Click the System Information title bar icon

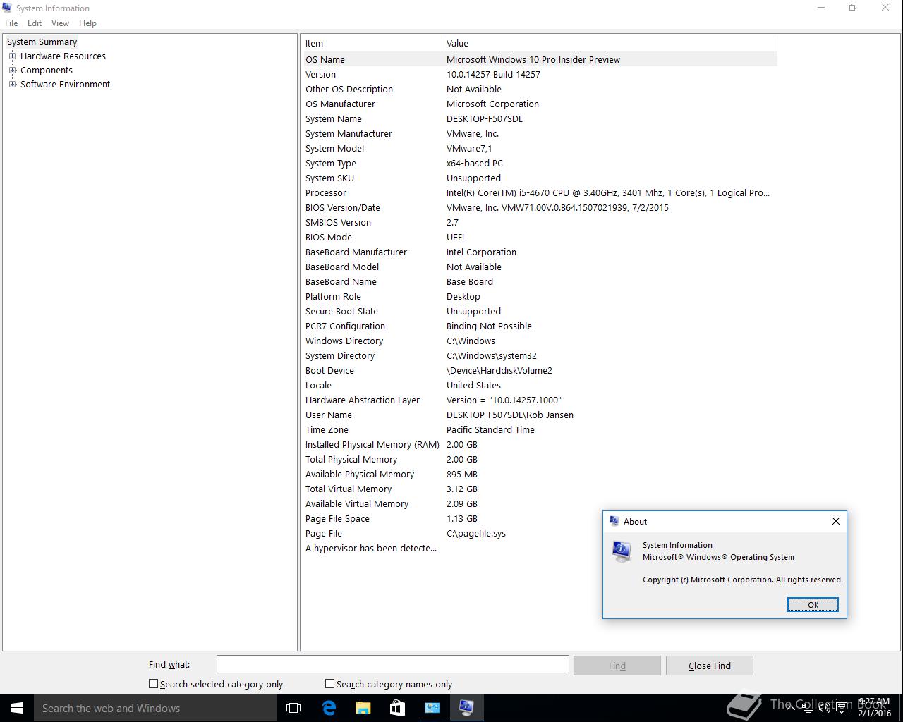click(x=7, y=8)
